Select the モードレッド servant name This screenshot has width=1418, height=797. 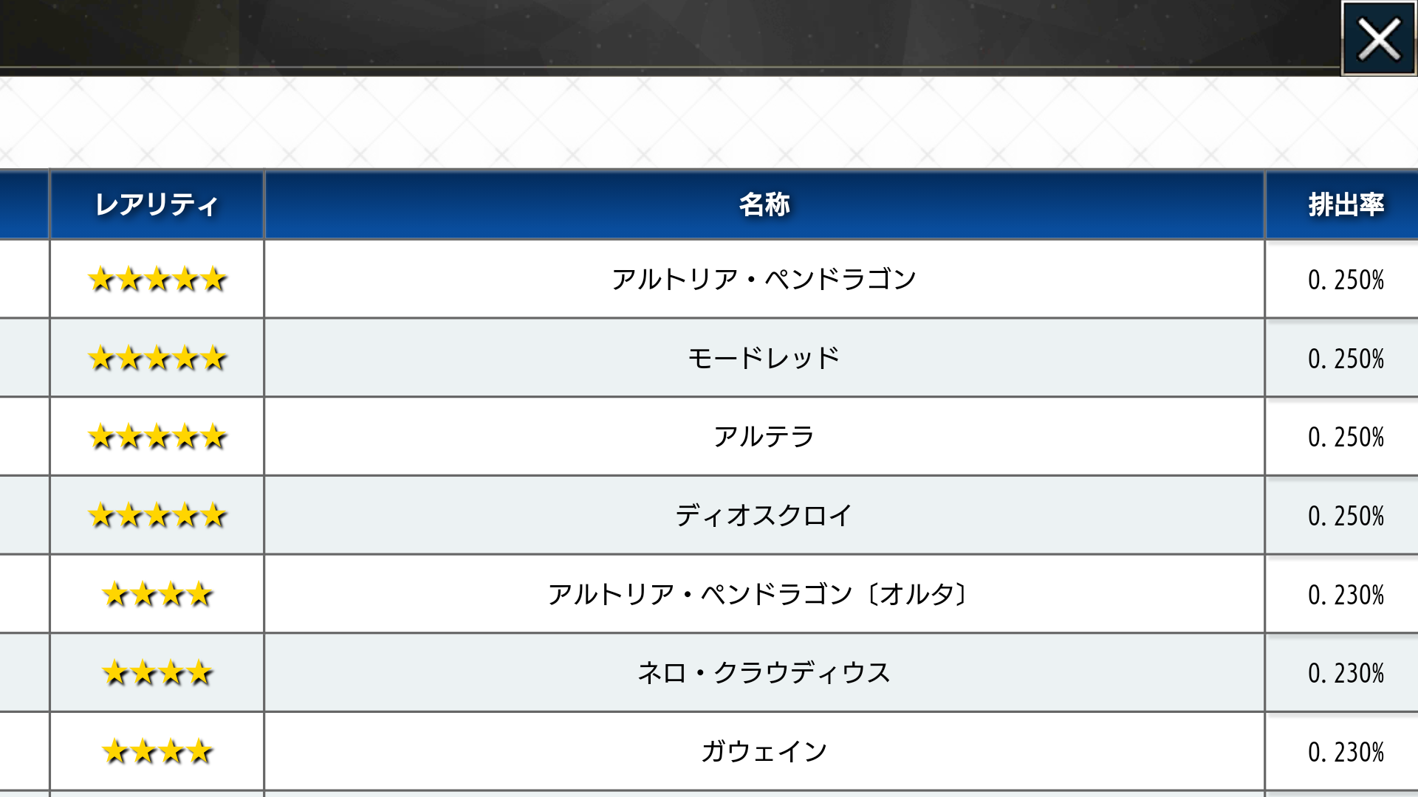click(764, 359)
